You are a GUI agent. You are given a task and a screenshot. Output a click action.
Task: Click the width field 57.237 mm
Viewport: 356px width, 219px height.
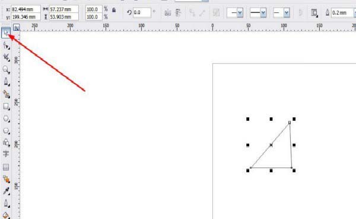point(64,9)
